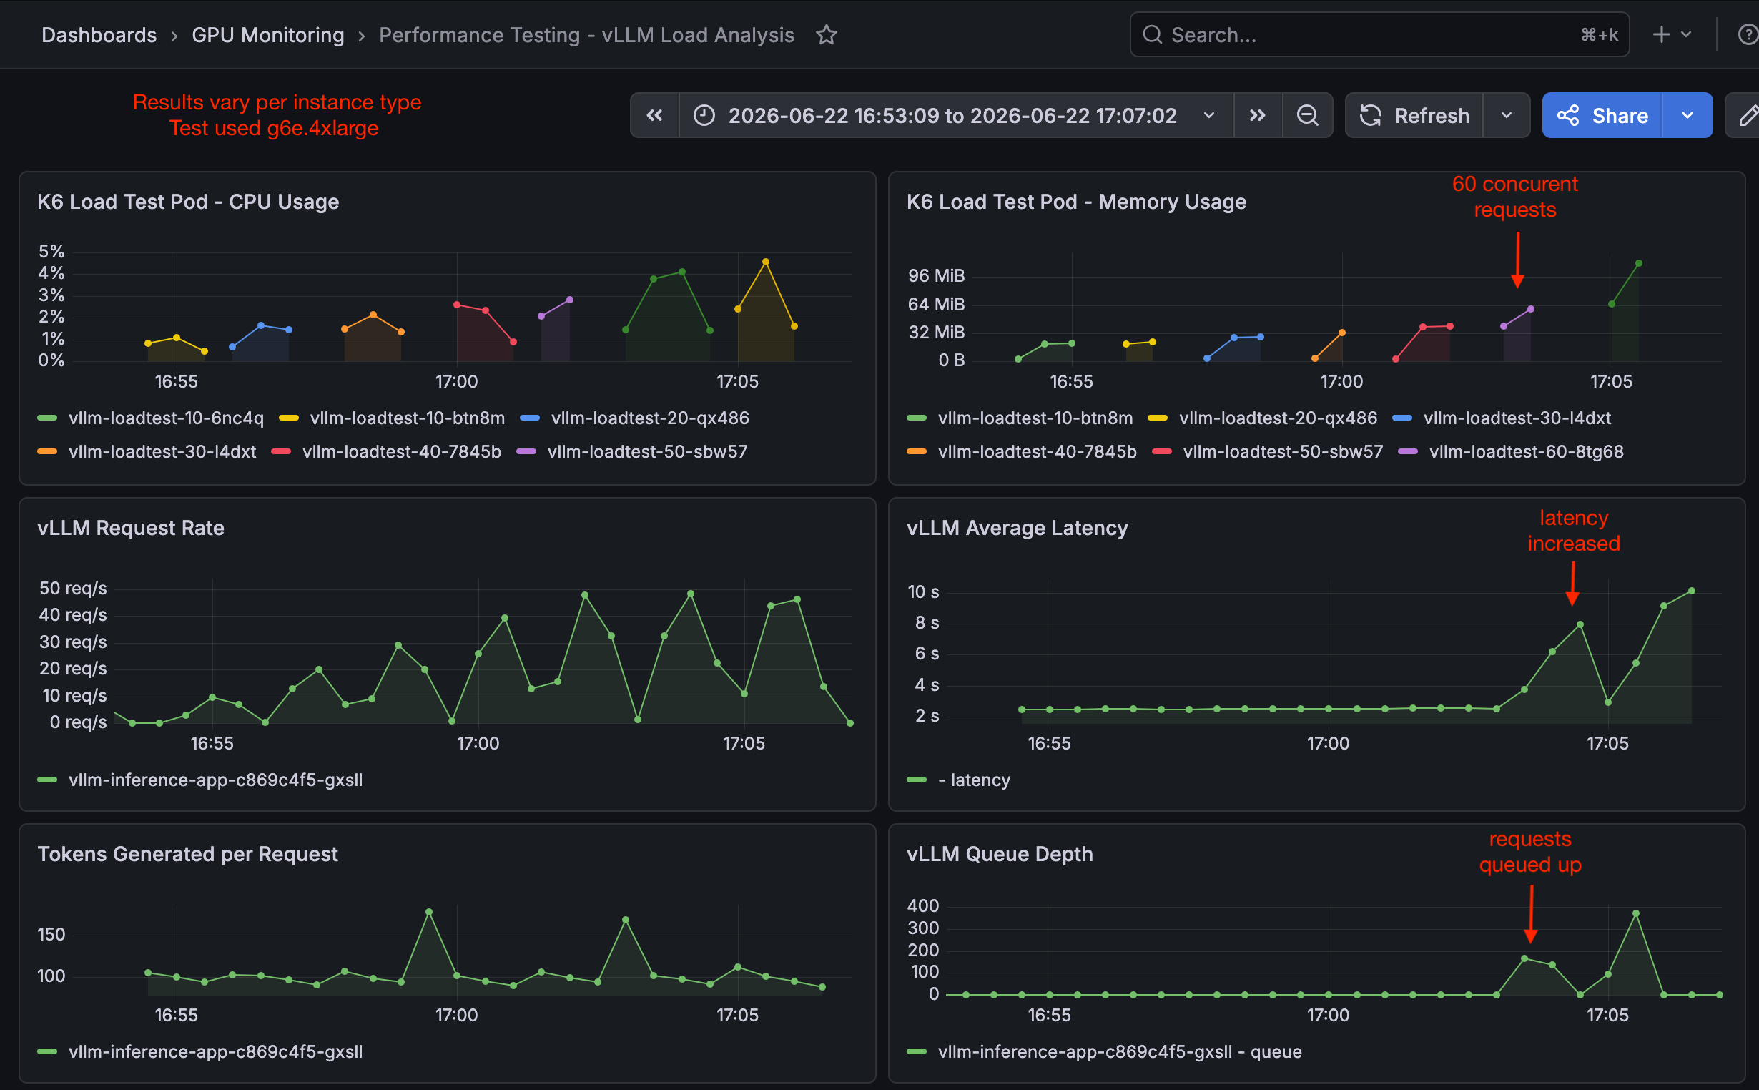
Task: Zoom out the time range
Action: [1307, 115]
